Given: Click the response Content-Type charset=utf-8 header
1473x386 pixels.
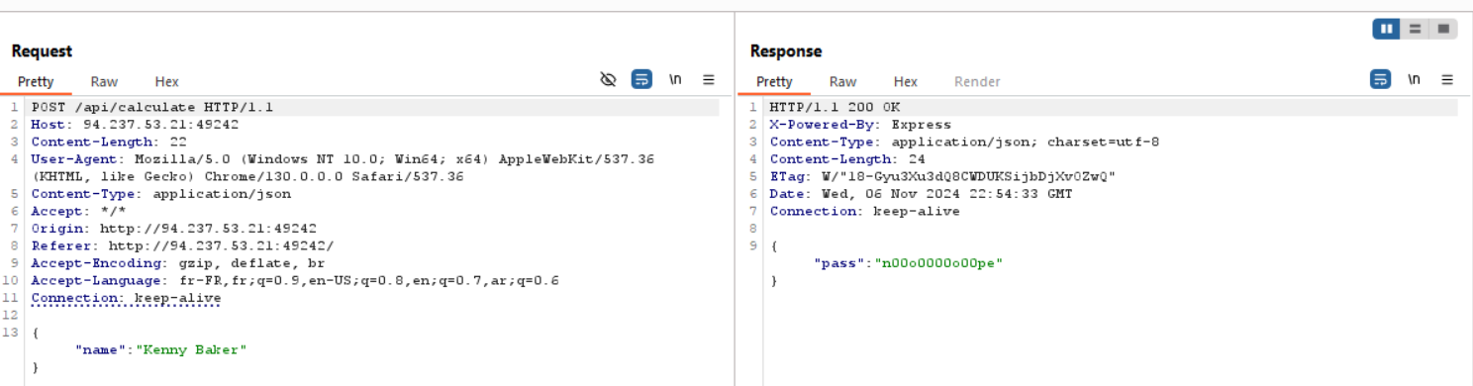Looking at the screenshot, I should pyautogui.click(x=964, y=142).
